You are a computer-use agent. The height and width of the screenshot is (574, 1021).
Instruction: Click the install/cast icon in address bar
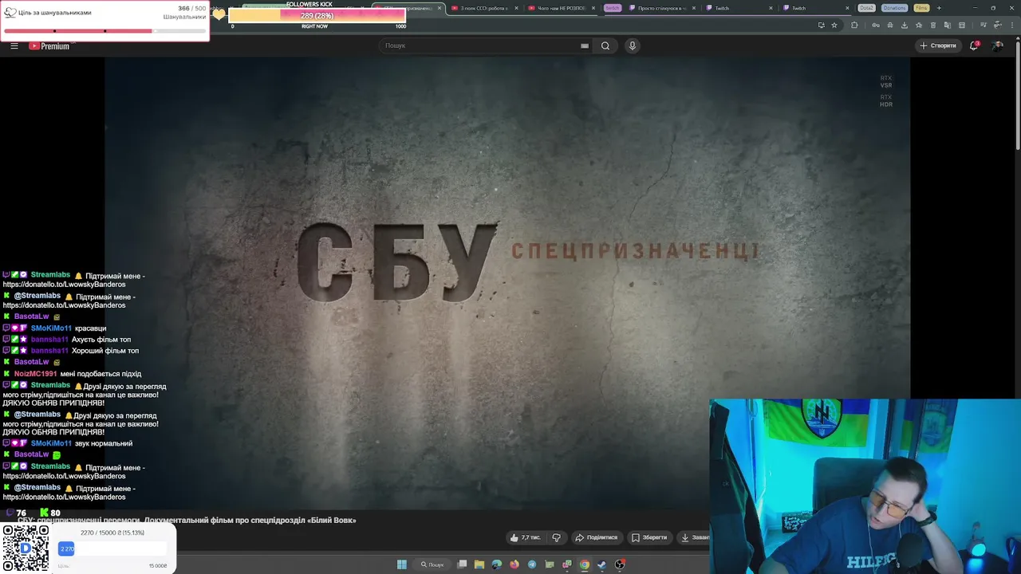[x=821, y=25]
